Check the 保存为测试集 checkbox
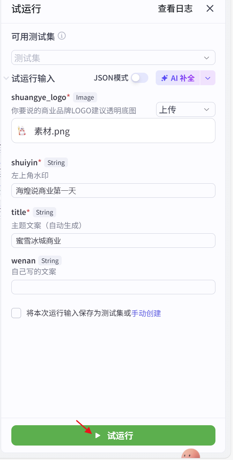The width and height of the screenshot is (233, 460). [x=16, y=313]
